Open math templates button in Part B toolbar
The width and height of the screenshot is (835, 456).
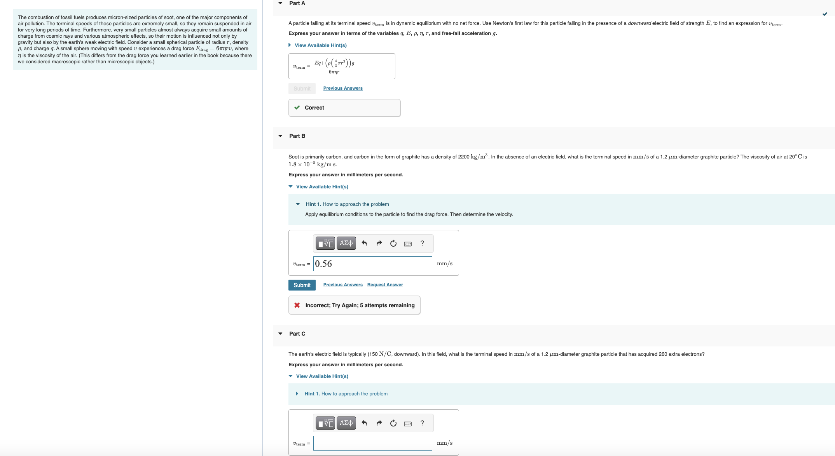pyautogui.click(x=325, y=243)
